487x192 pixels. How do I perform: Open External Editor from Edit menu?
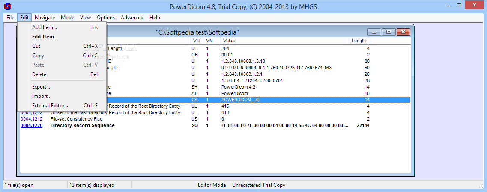(x=62, y=106)
